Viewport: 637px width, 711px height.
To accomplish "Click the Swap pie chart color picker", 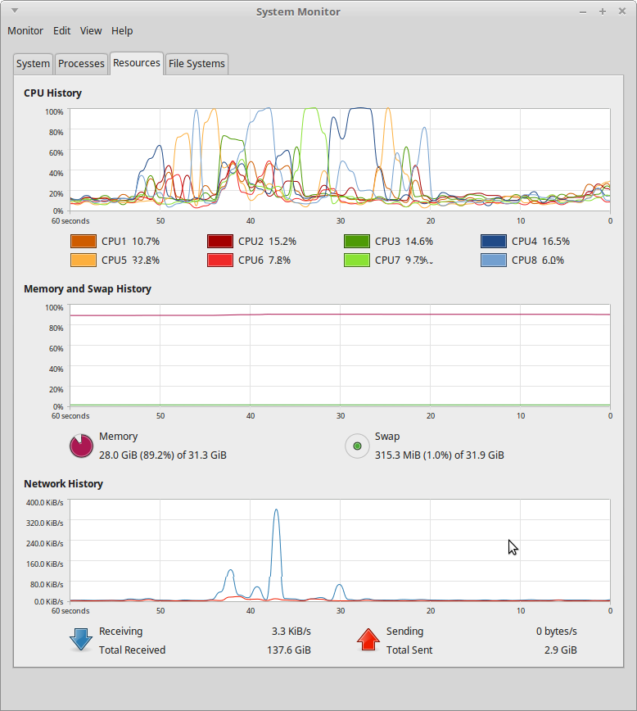I will coord(357,446).
